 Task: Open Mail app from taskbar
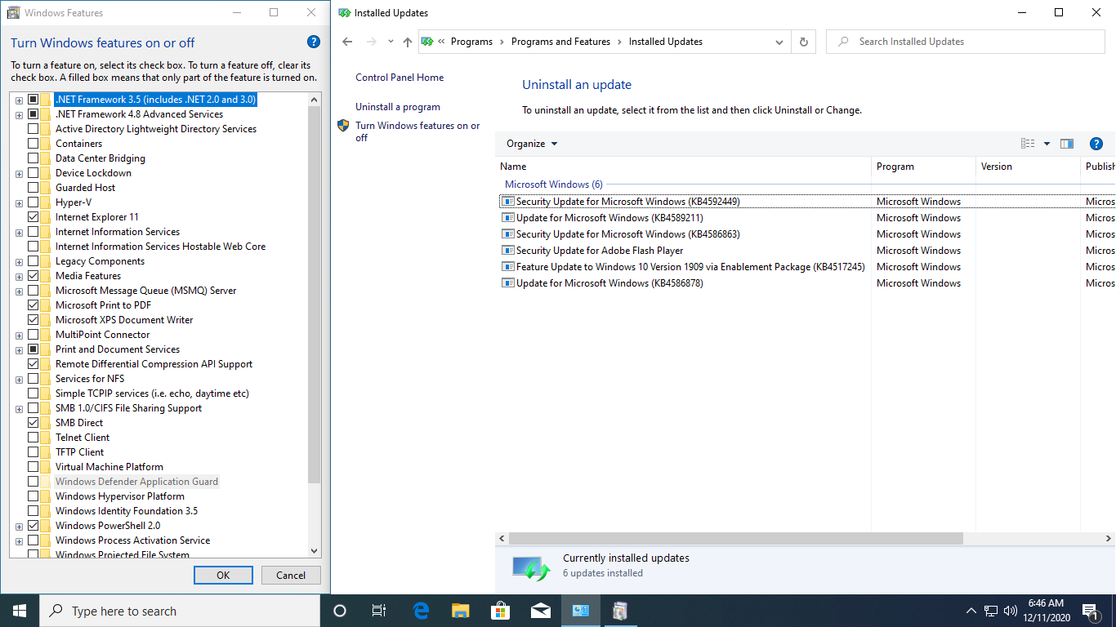point(540,611)
